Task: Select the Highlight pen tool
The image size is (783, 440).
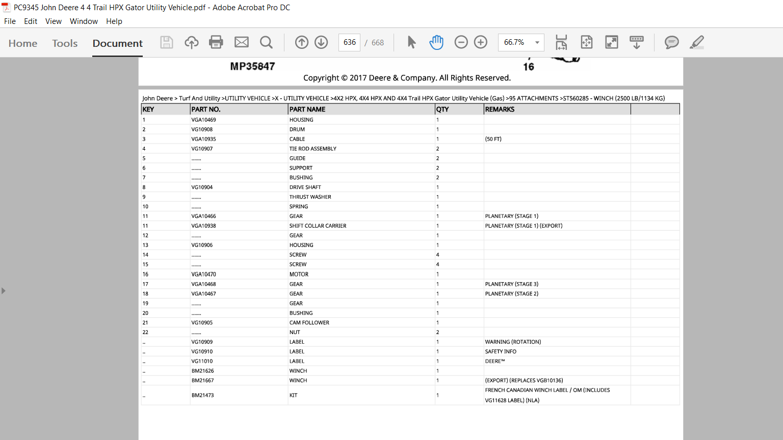Action: (x=697, y=42)
